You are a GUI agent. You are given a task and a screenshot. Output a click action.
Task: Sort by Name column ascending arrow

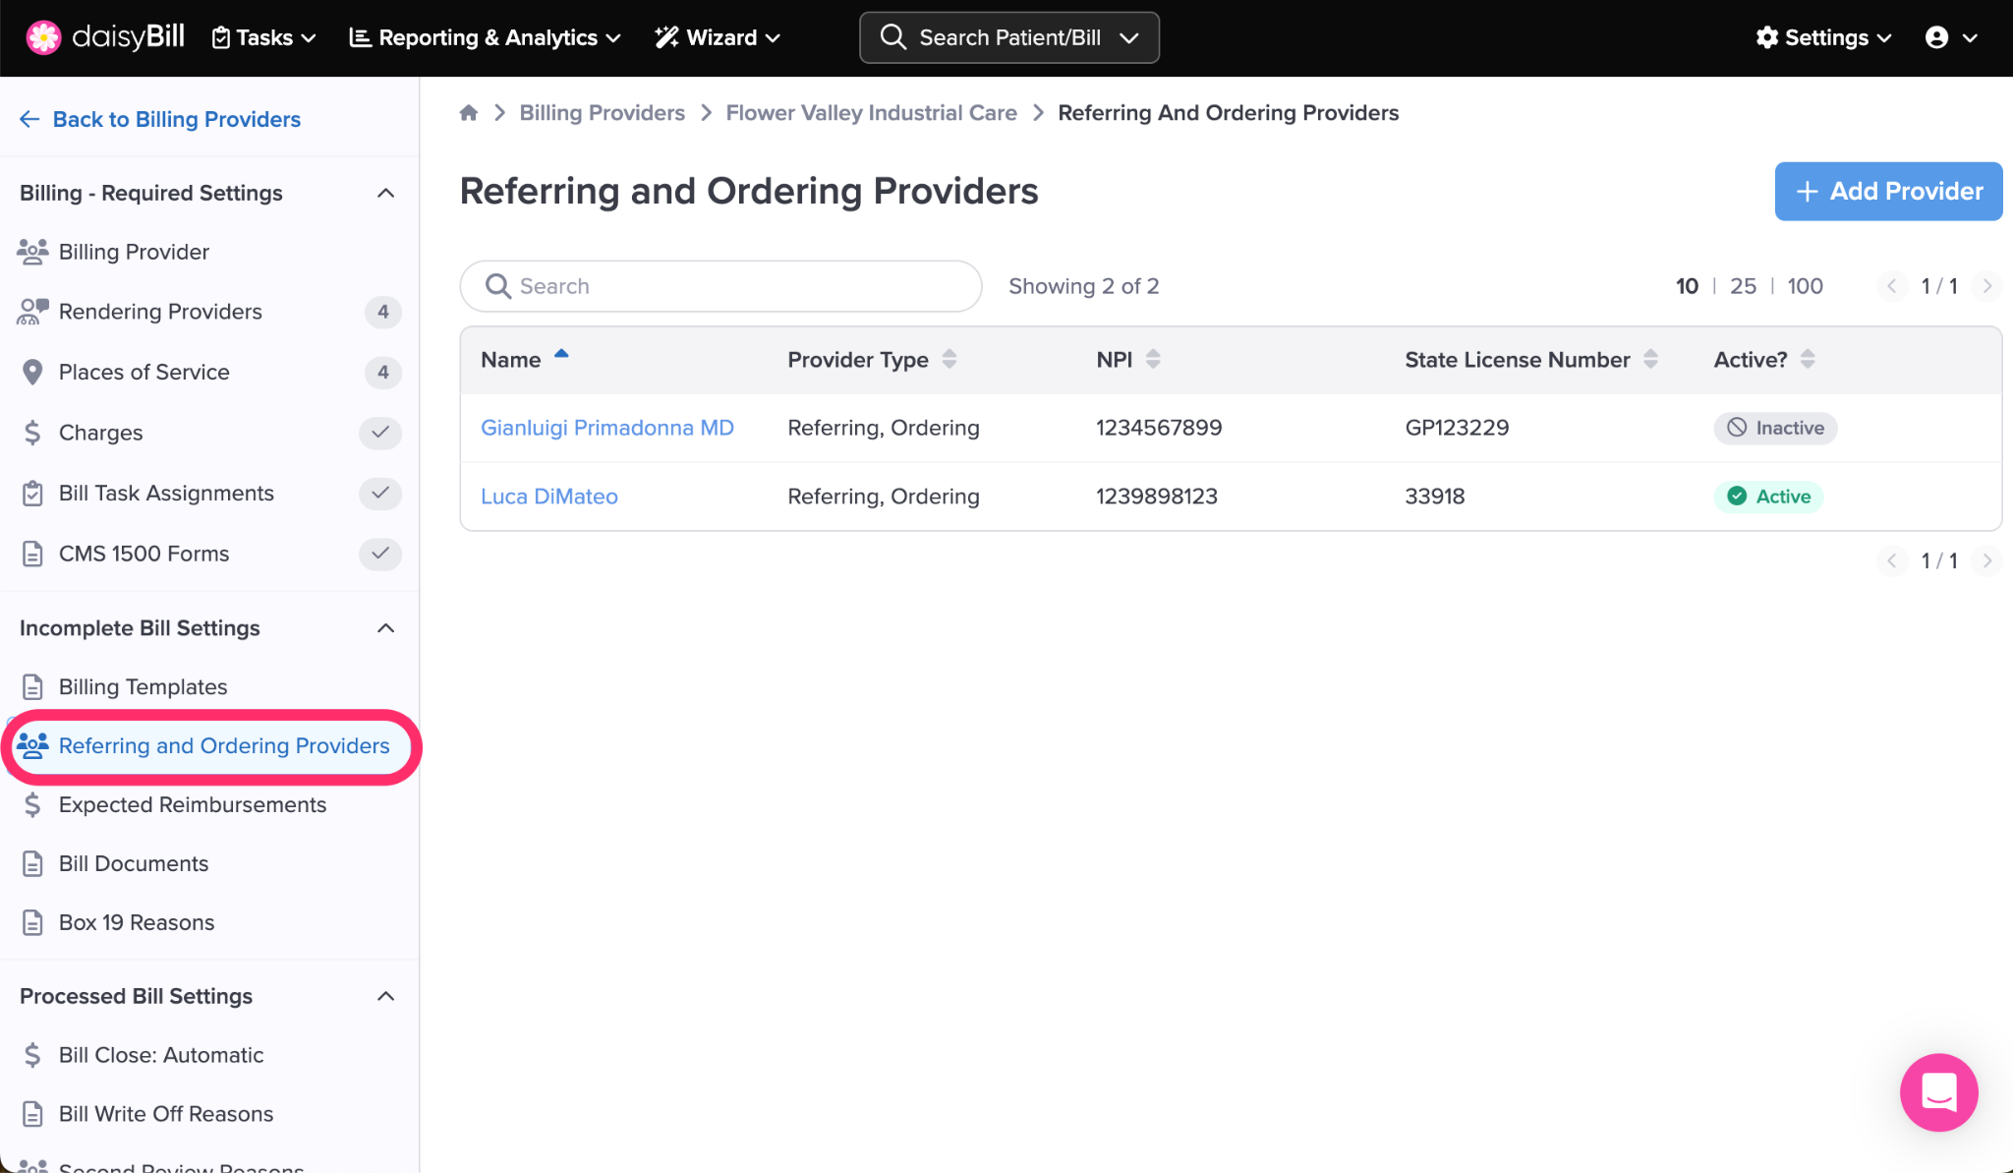point(561,354)
